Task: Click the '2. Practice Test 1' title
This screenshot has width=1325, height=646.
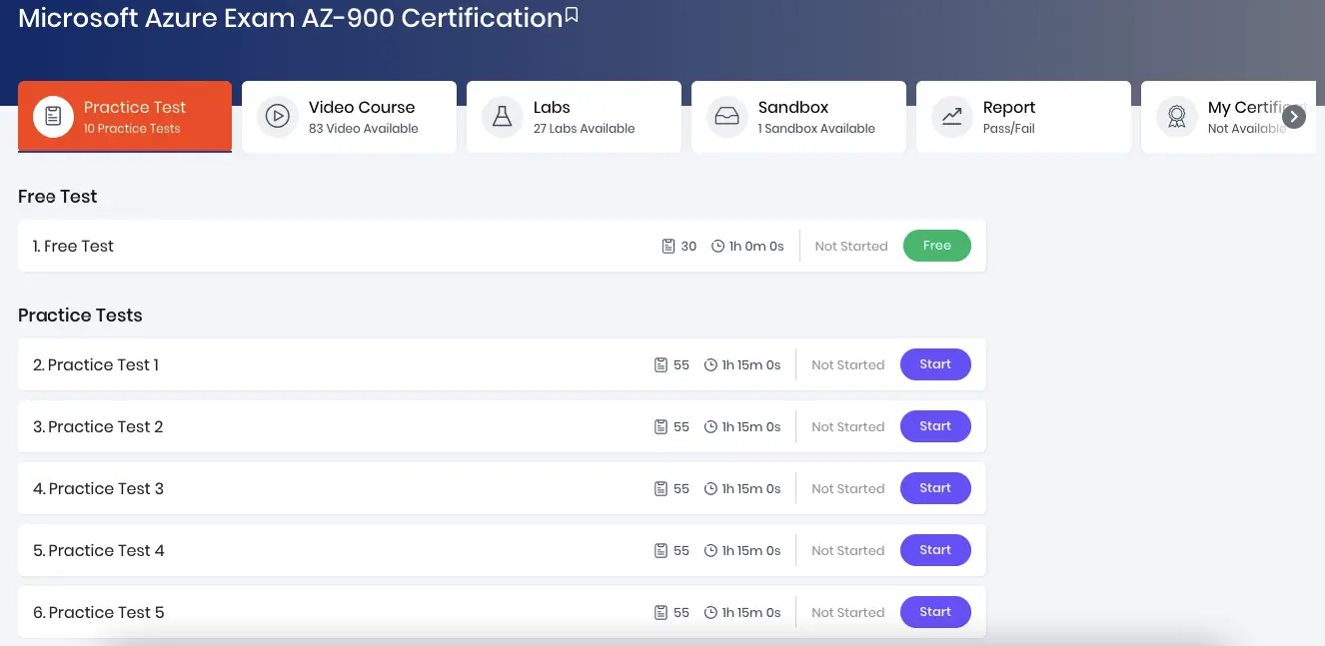Action: pyautogui.click(x=96, y=364)
